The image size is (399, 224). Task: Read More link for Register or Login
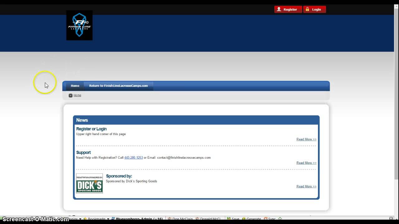tap(306, 139)
